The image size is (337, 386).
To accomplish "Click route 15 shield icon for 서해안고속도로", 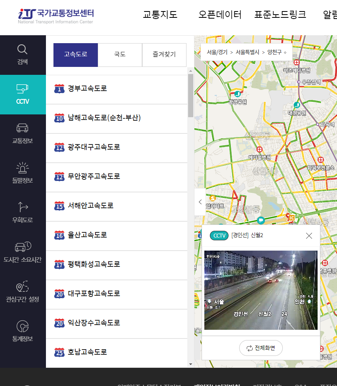I will (x=59, y=206).
